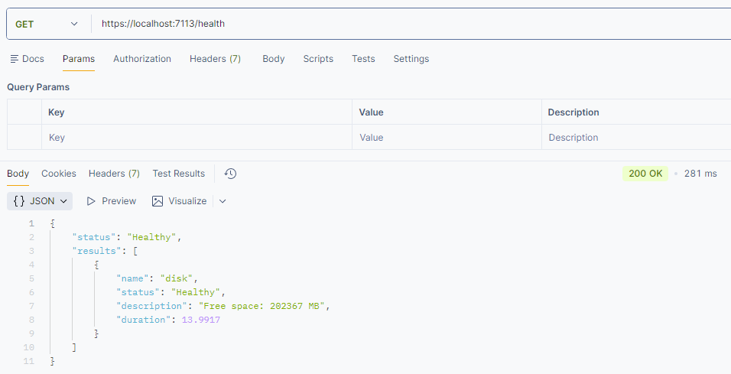Open the Tests tab
Image resolution: width=731 pixels, height=374 pixels.
pos(363,59)
